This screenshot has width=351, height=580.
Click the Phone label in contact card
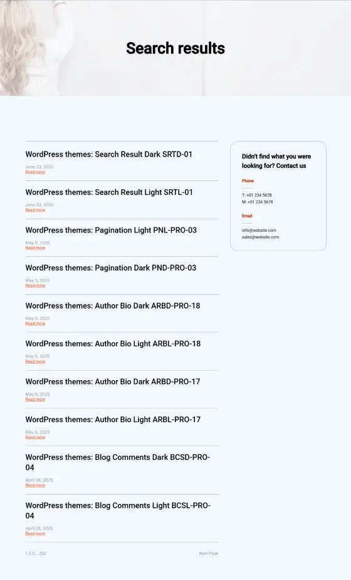248,181
